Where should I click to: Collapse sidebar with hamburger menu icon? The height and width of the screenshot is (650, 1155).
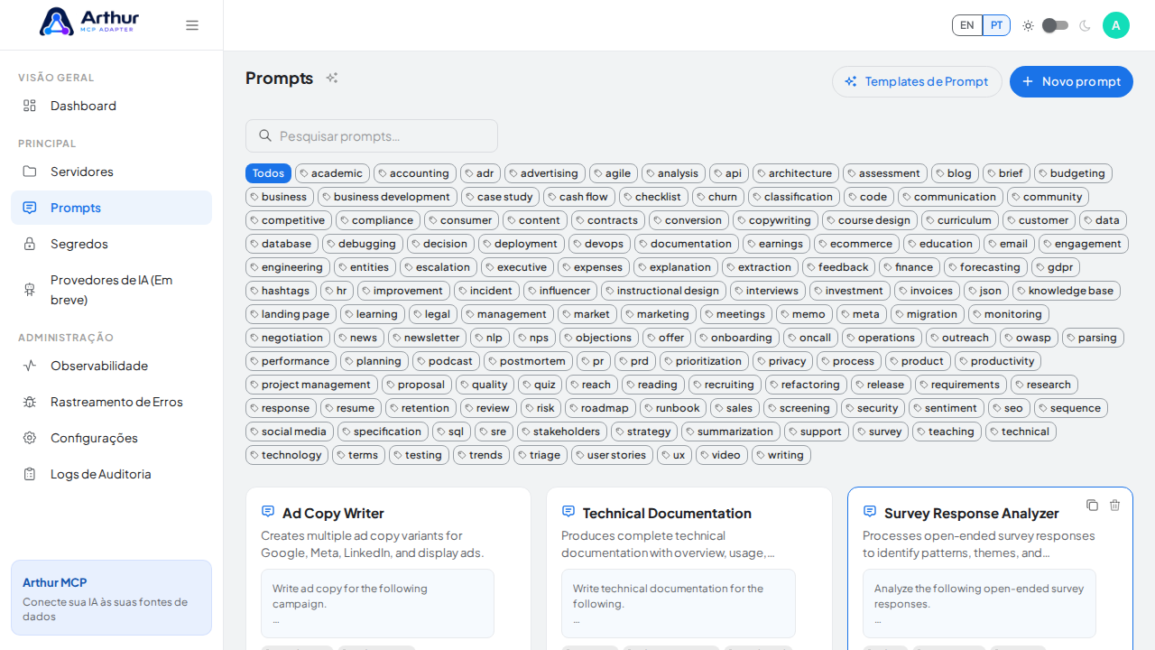tap(192, 25)
